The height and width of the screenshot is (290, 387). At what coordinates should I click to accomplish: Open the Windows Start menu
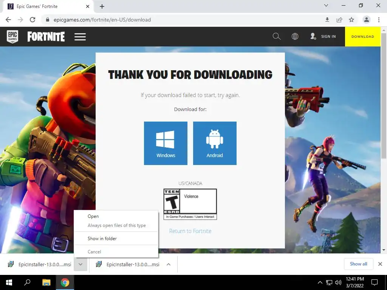coord(9,282)
